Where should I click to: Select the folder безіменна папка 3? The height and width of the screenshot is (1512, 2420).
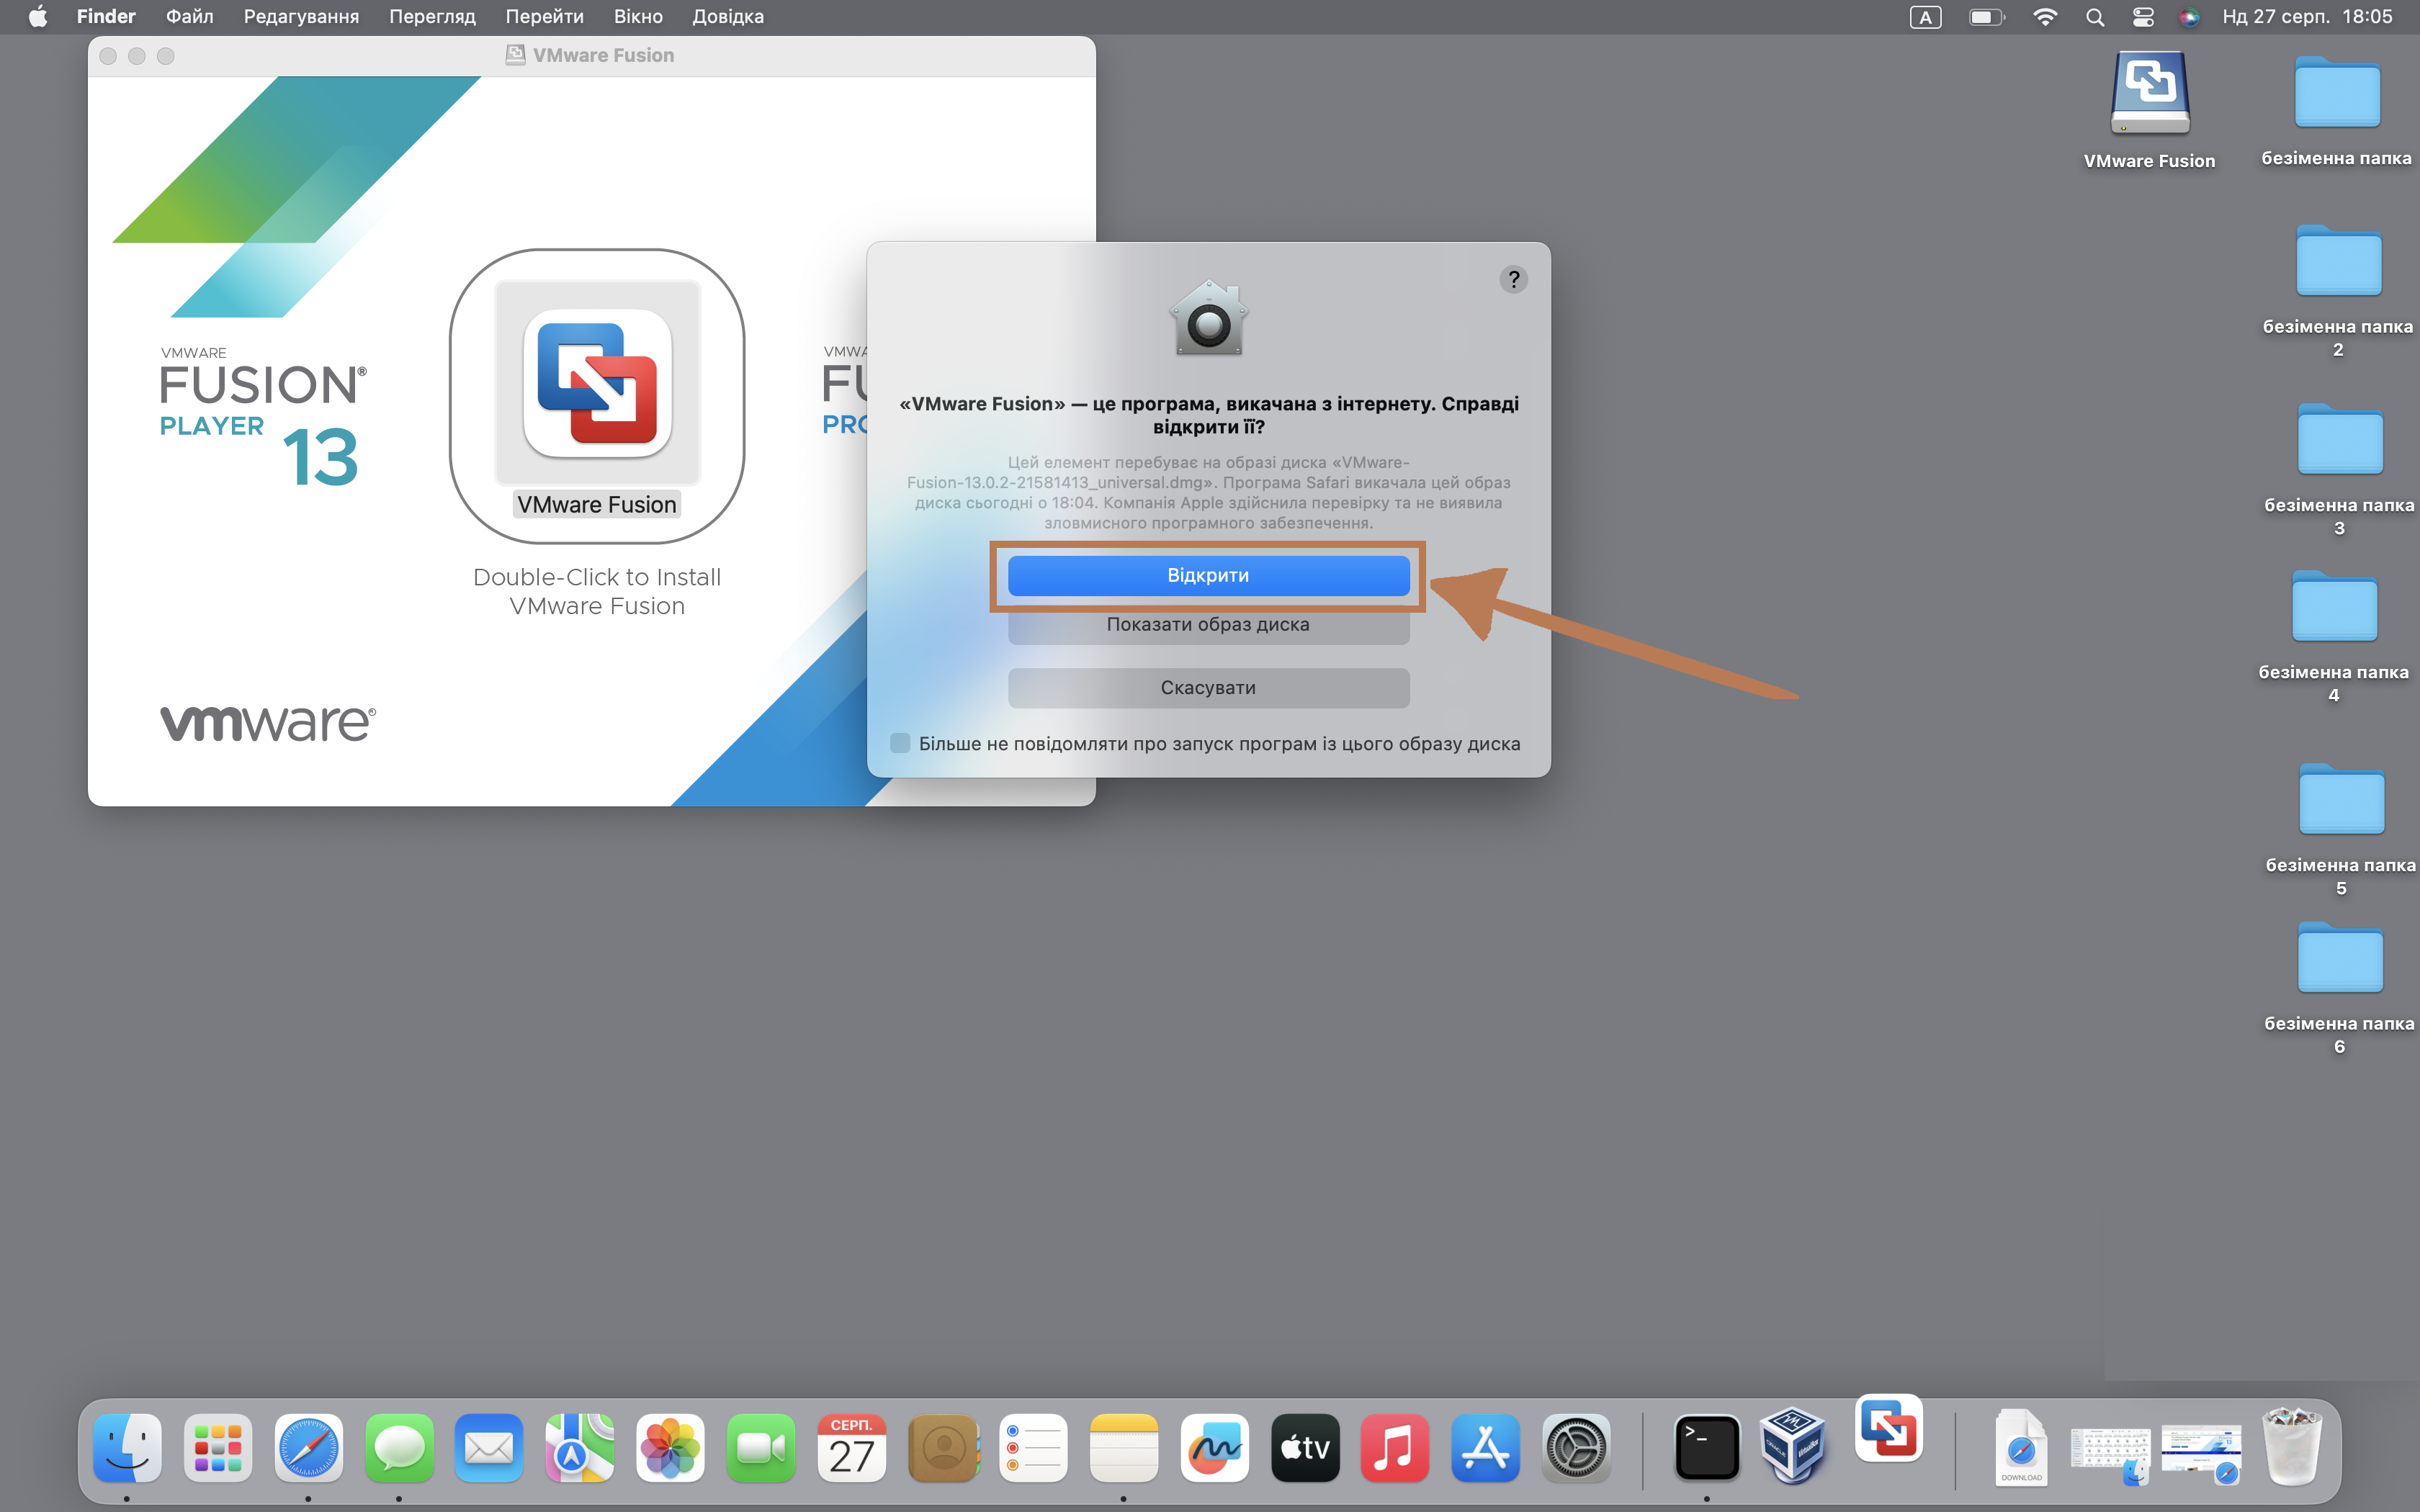pos(2339,439)
